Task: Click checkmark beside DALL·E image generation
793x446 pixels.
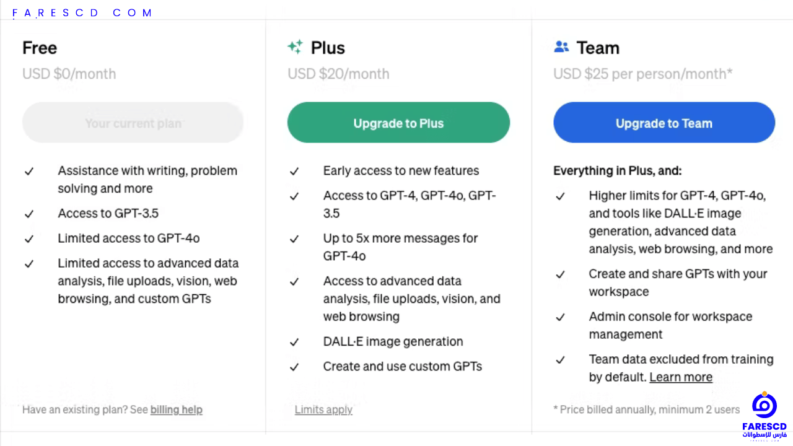Action: [294, 342]
